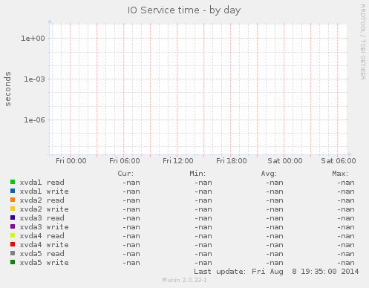Click the Avg value for xvda2 write

pos(275,209)
